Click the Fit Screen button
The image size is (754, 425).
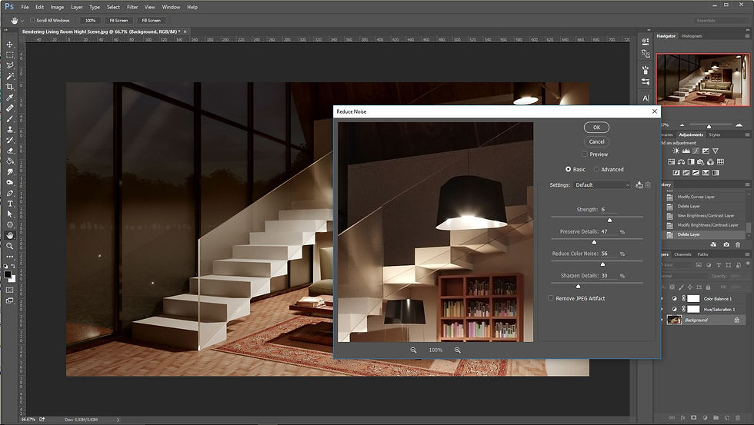coord(118,21)
